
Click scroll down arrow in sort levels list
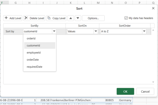pos(153,82)
